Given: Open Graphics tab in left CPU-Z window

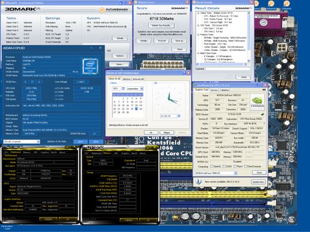Looking at the screenshot, I should click(x=45, y=152).
